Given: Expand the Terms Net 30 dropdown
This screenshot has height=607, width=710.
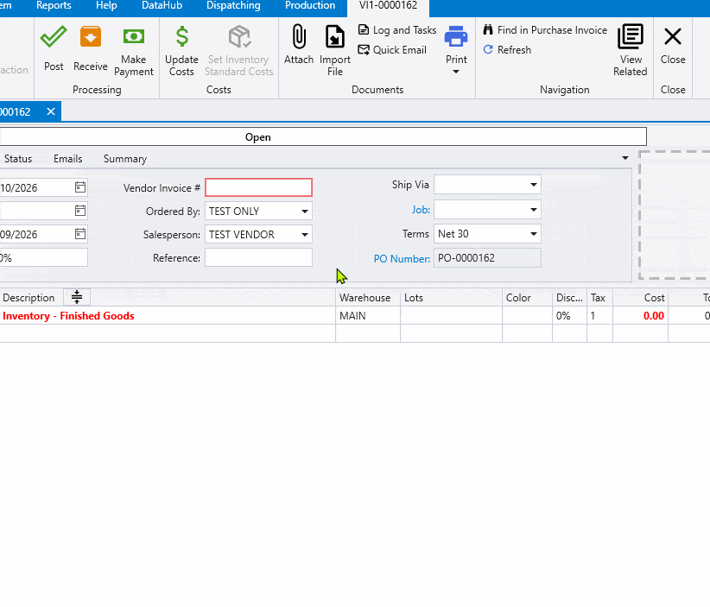Looking at the screenshot, I should [534, 234].
